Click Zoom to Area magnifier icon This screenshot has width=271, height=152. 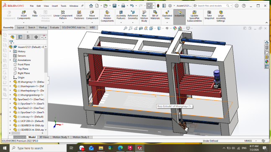[131, 28]
